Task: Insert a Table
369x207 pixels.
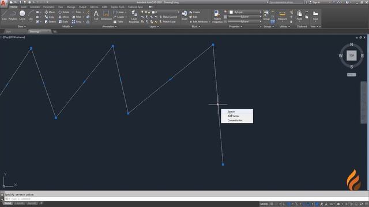Action: tap(118, 22)
